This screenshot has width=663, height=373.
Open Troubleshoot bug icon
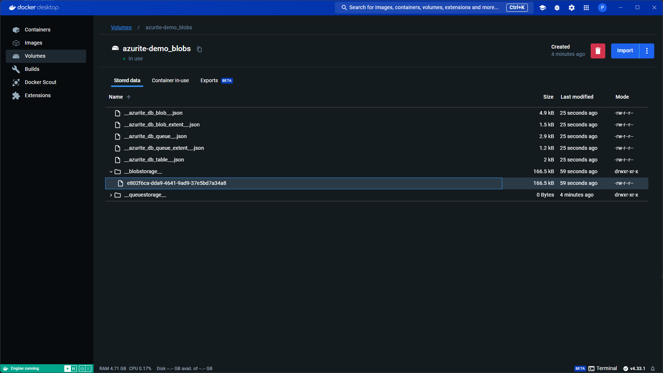pos(557,8)
